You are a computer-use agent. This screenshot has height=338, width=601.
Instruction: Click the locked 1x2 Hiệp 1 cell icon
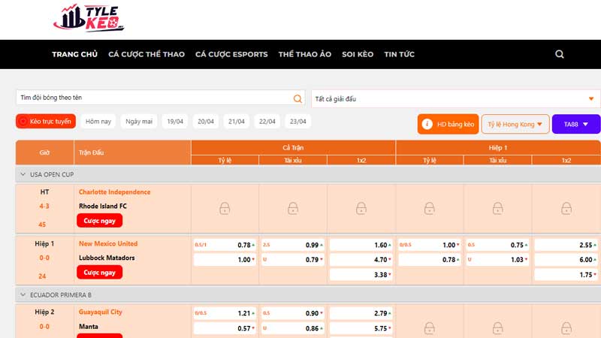coord(566,208)
